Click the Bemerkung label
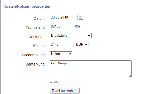This screenshot has width=149, height=94. 35,64
